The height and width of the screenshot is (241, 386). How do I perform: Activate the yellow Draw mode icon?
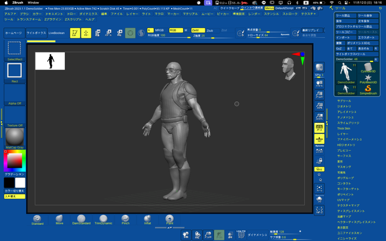point(86,33)
